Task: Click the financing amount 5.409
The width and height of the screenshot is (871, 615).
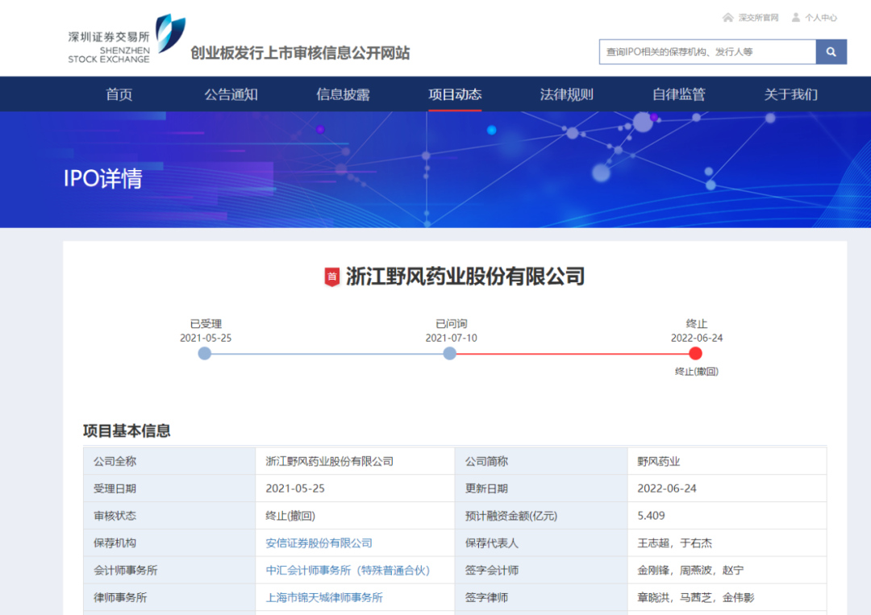Action: pos(651,516)
